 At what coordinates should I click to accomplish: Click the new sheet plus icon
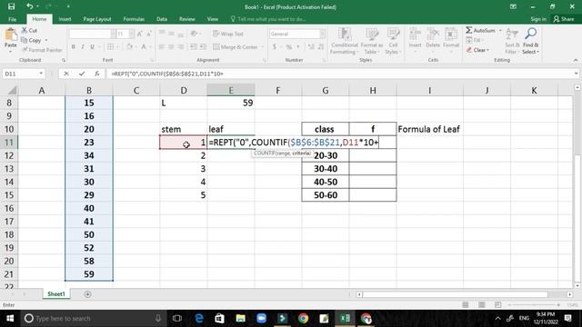click(87, 294)
